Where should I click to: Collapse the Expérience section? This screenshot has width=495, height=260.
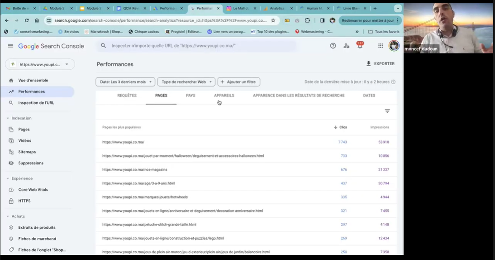pos(19,178)
